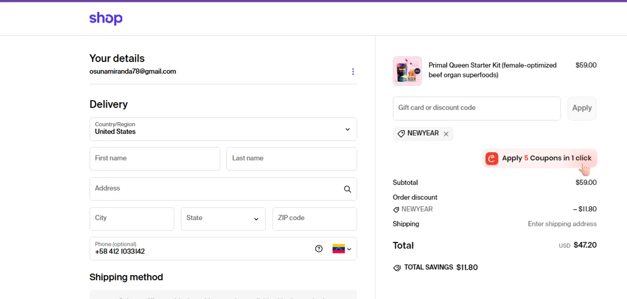Remove the NEWYEAR discount code tag
The width and height of the screenshot is (627, 299).
point(446,134)
